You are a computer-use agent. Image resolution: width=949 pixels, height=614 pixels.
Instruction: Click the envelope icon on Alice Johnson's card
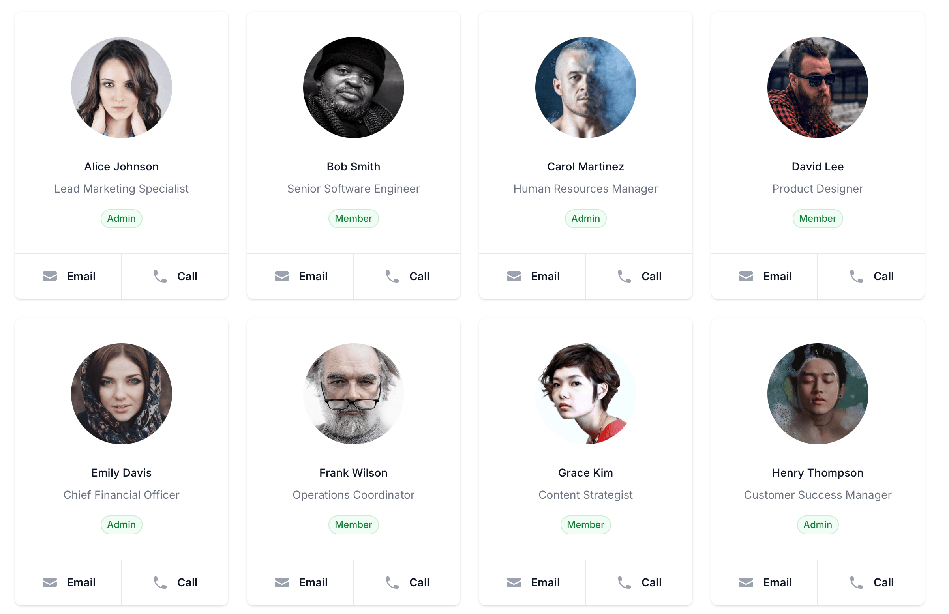click(50, 276)
